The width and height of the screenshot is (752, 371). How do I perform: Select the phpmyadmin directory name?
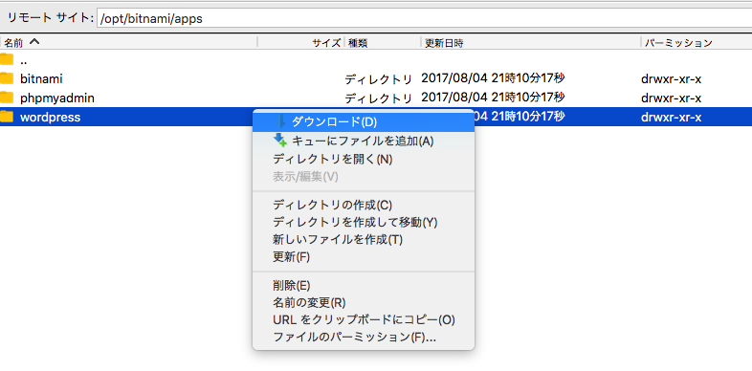point(57,98)
